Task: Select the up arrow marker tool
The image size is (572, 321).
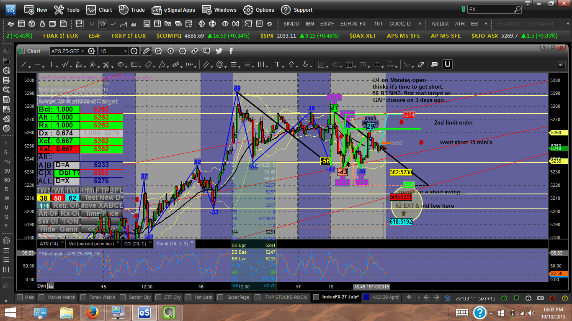Action: [291, 65]
